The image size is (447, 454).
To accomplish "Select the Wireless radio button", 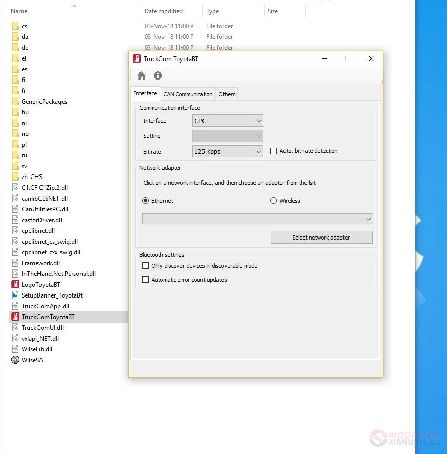I will click(273, 201).
